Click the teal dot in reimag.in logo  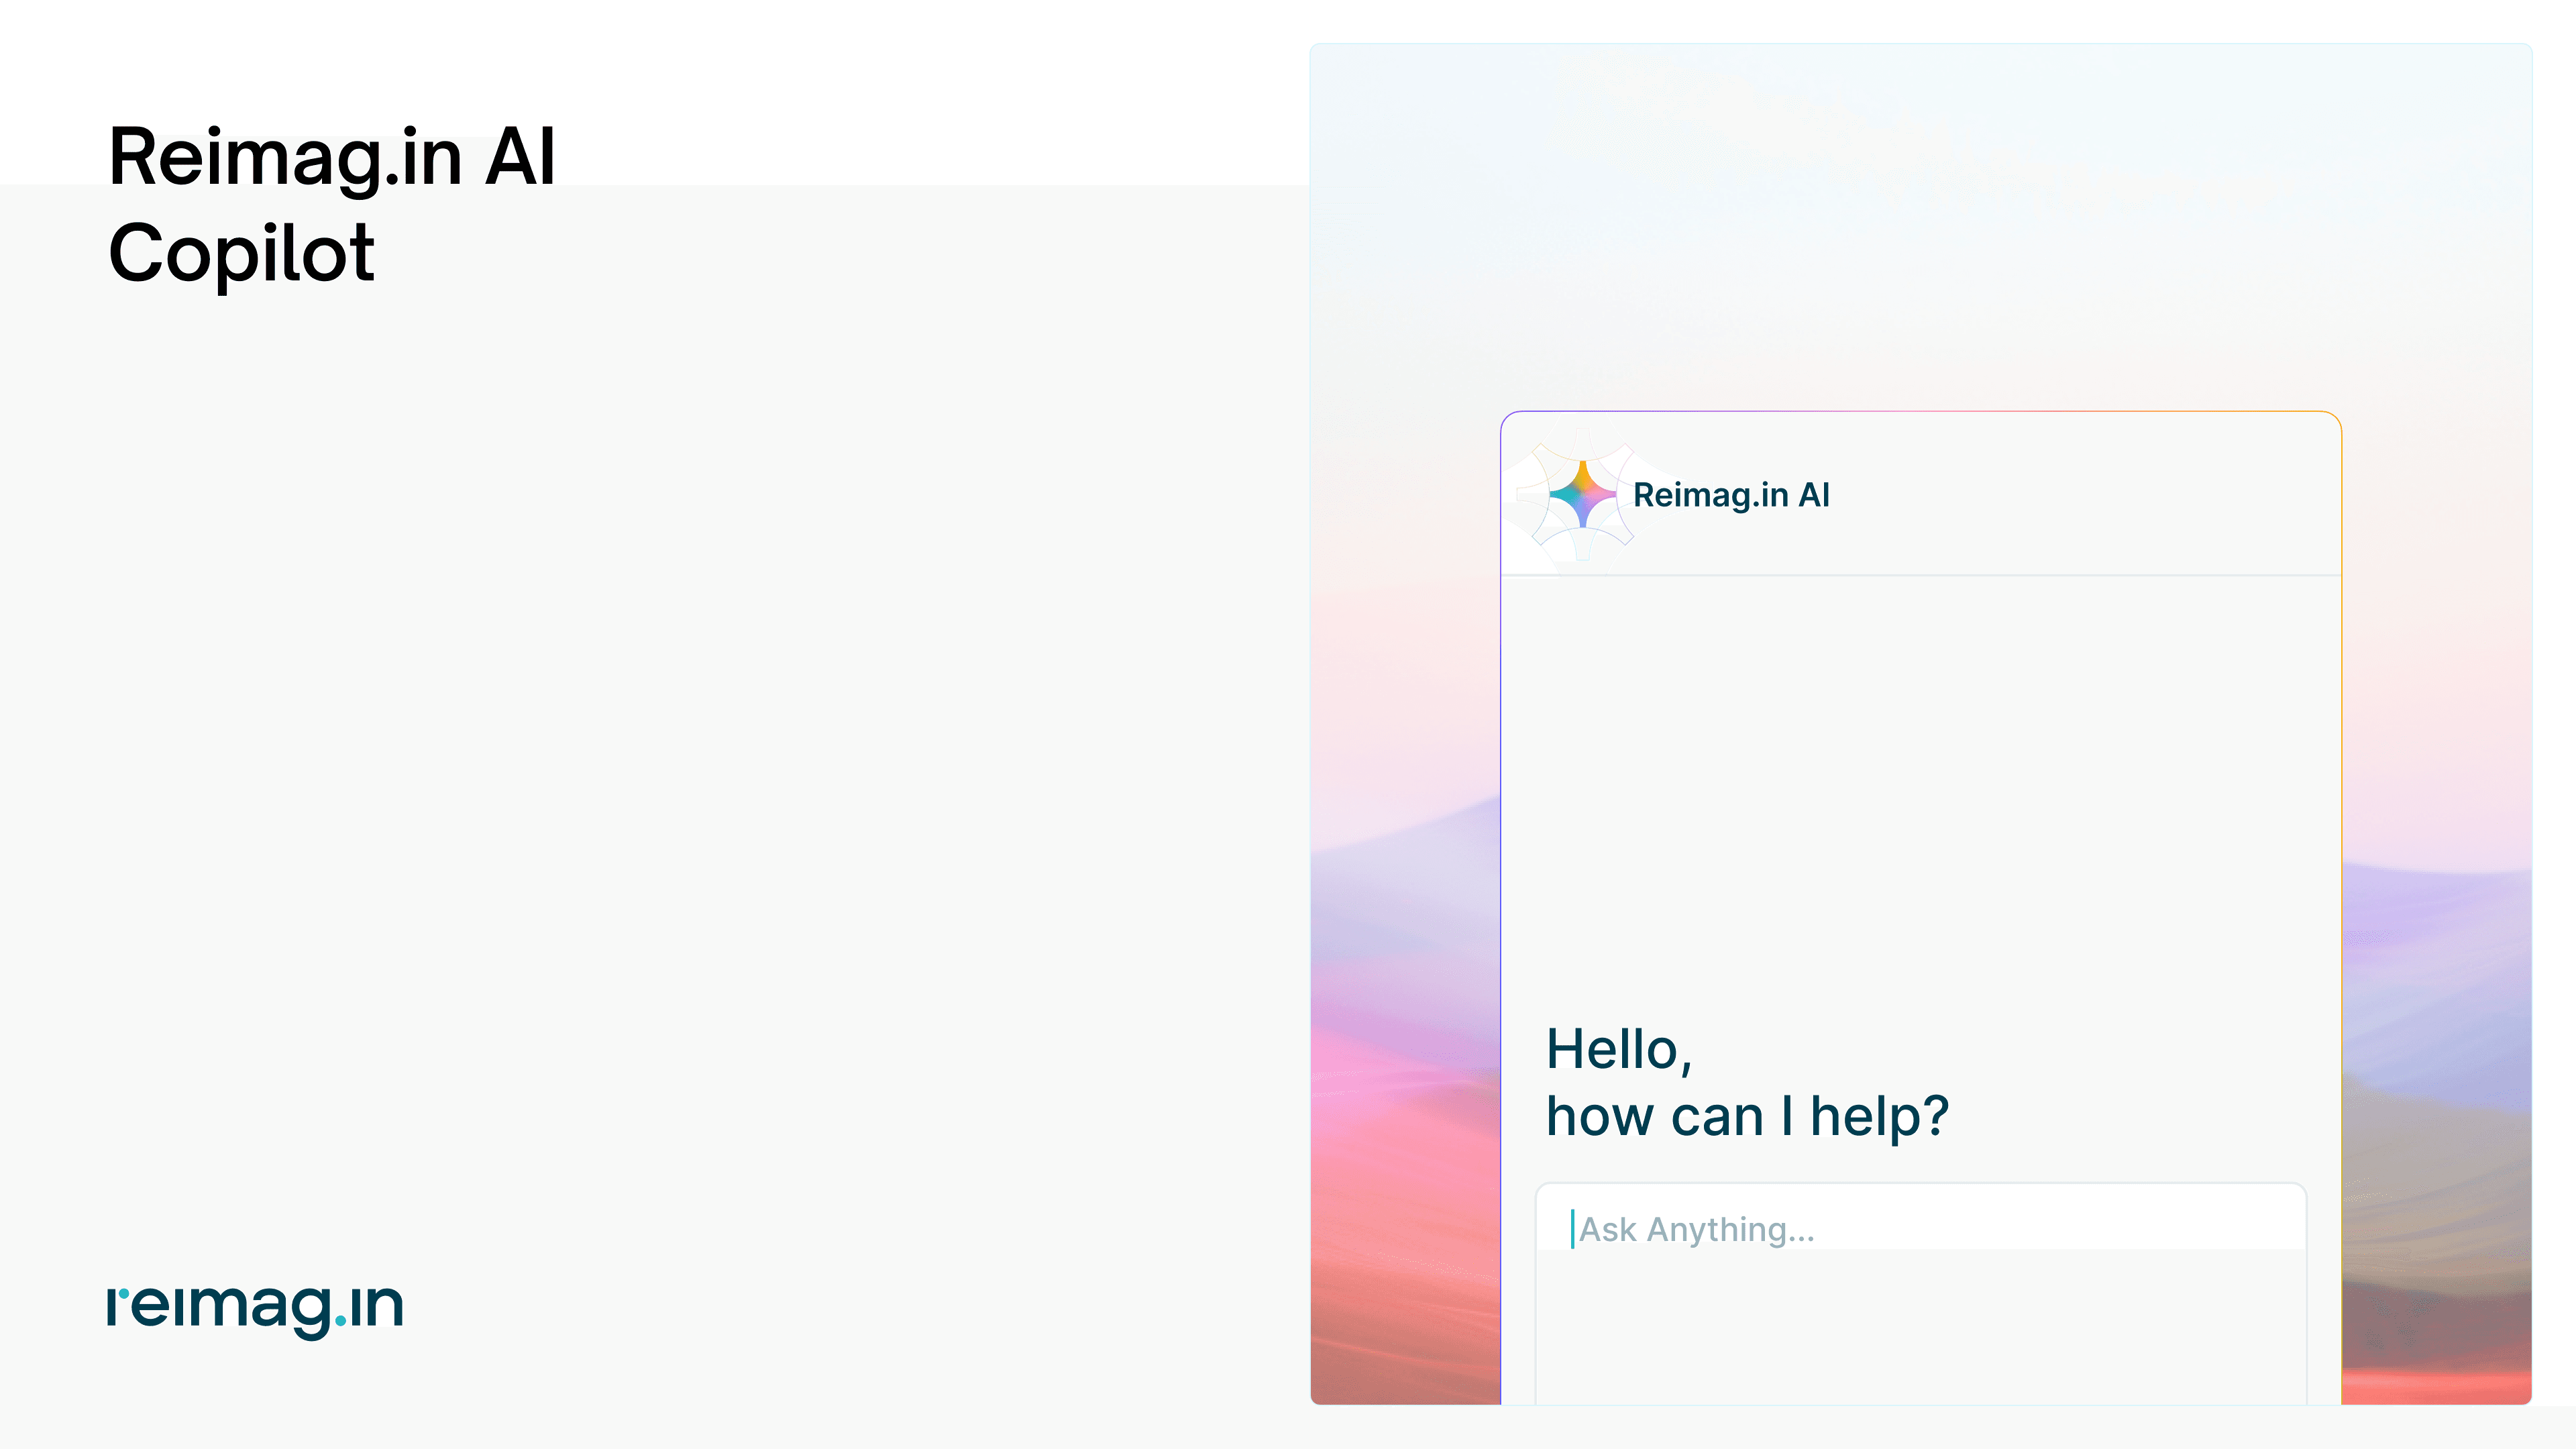341,1321
